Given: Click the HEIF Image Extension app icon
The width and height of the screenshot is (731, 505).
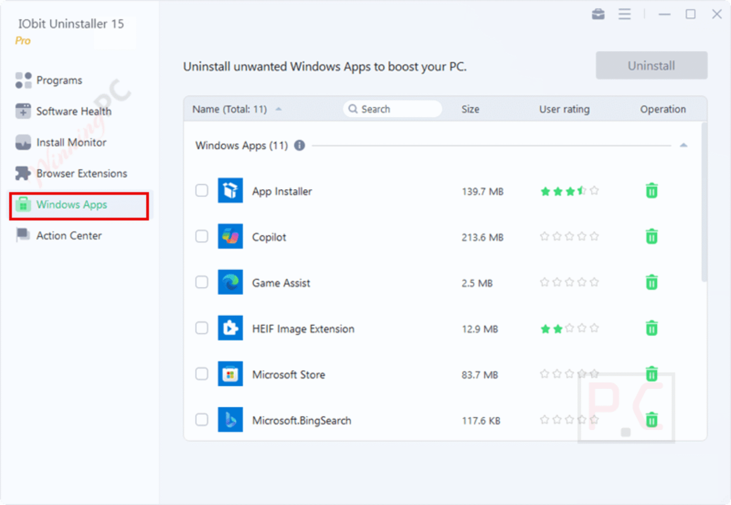Looking at the screenshot, I should (x=230, y=328).
